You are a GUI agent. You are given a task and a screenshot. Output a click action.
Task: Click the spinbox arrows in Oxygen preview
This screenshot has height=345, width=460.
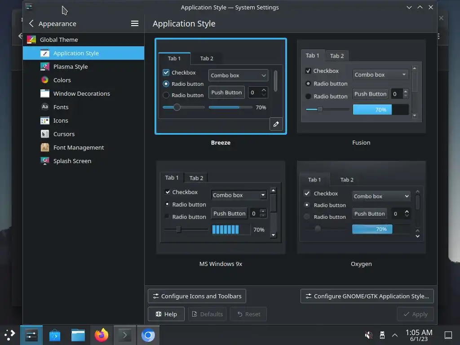tap(407, 213)
